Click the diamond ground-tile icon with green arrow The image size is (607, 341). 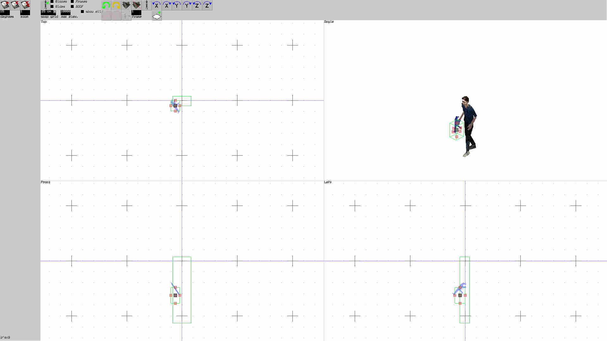(157, 15)
